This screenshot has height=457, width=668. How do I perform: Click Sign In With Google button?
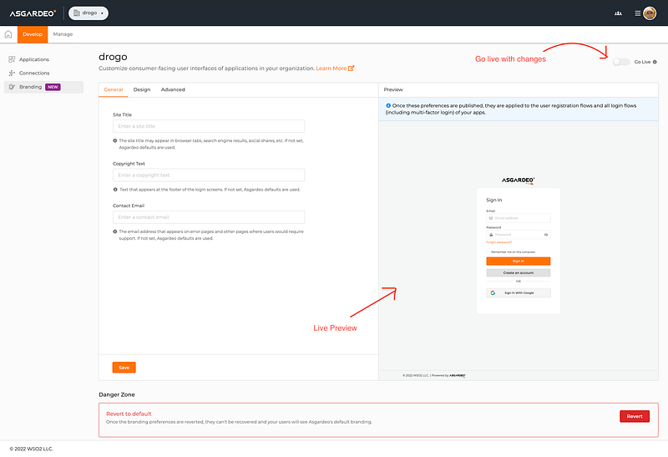(518, 293)
